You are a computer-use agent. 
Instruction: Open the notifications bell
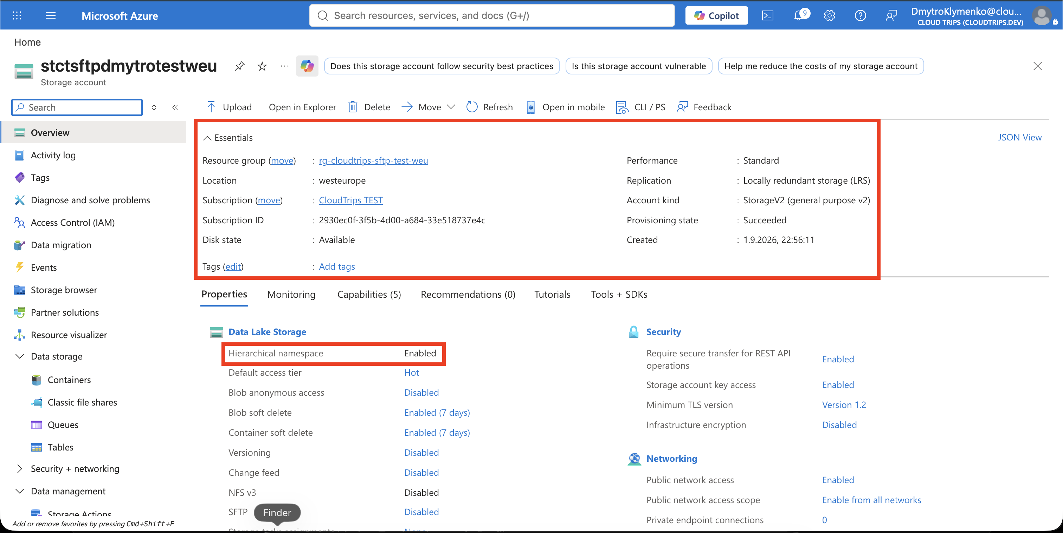(x=800, y=15)
